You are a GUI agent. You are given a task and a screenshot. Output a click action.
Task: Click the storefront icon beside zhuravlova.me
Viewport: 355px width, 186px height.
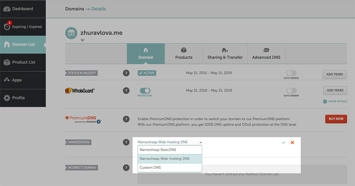click(x=71, y=33)
